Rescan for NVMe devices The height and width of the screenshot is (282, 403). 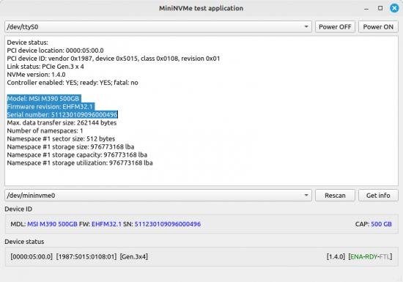pyautogui.click(x=335, y=196)
